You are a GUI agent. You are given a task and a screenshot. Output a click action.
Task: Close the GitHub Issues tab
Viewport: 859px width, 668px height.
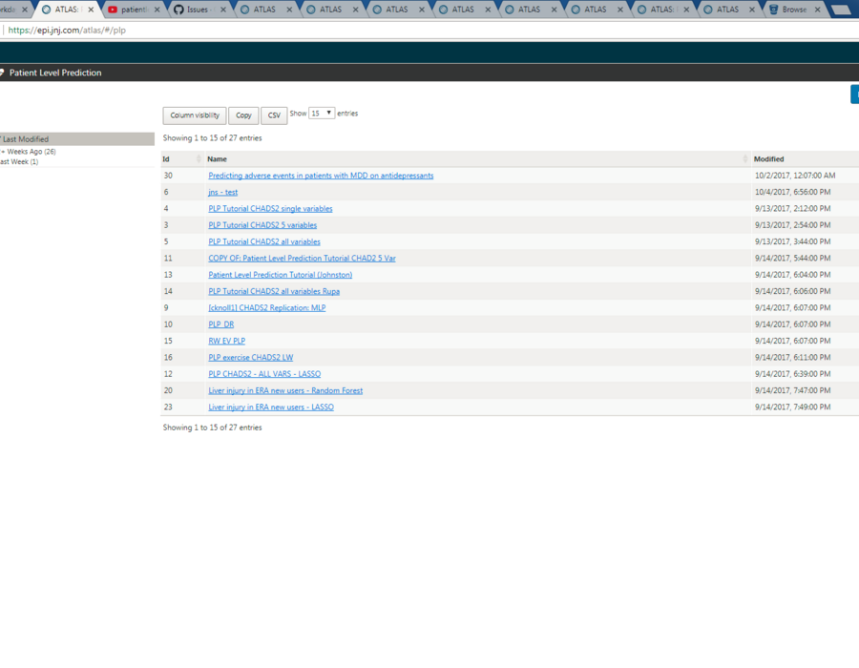[x=223, y=10]
